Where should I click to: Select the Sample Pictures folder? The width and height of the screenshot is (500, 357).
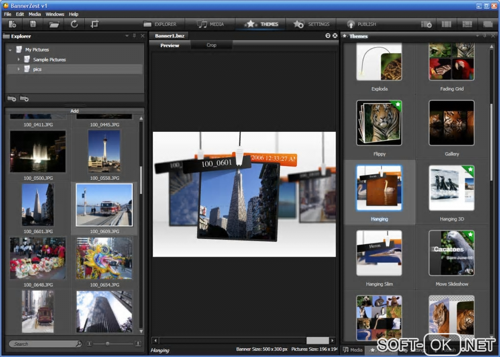(49, 60)
